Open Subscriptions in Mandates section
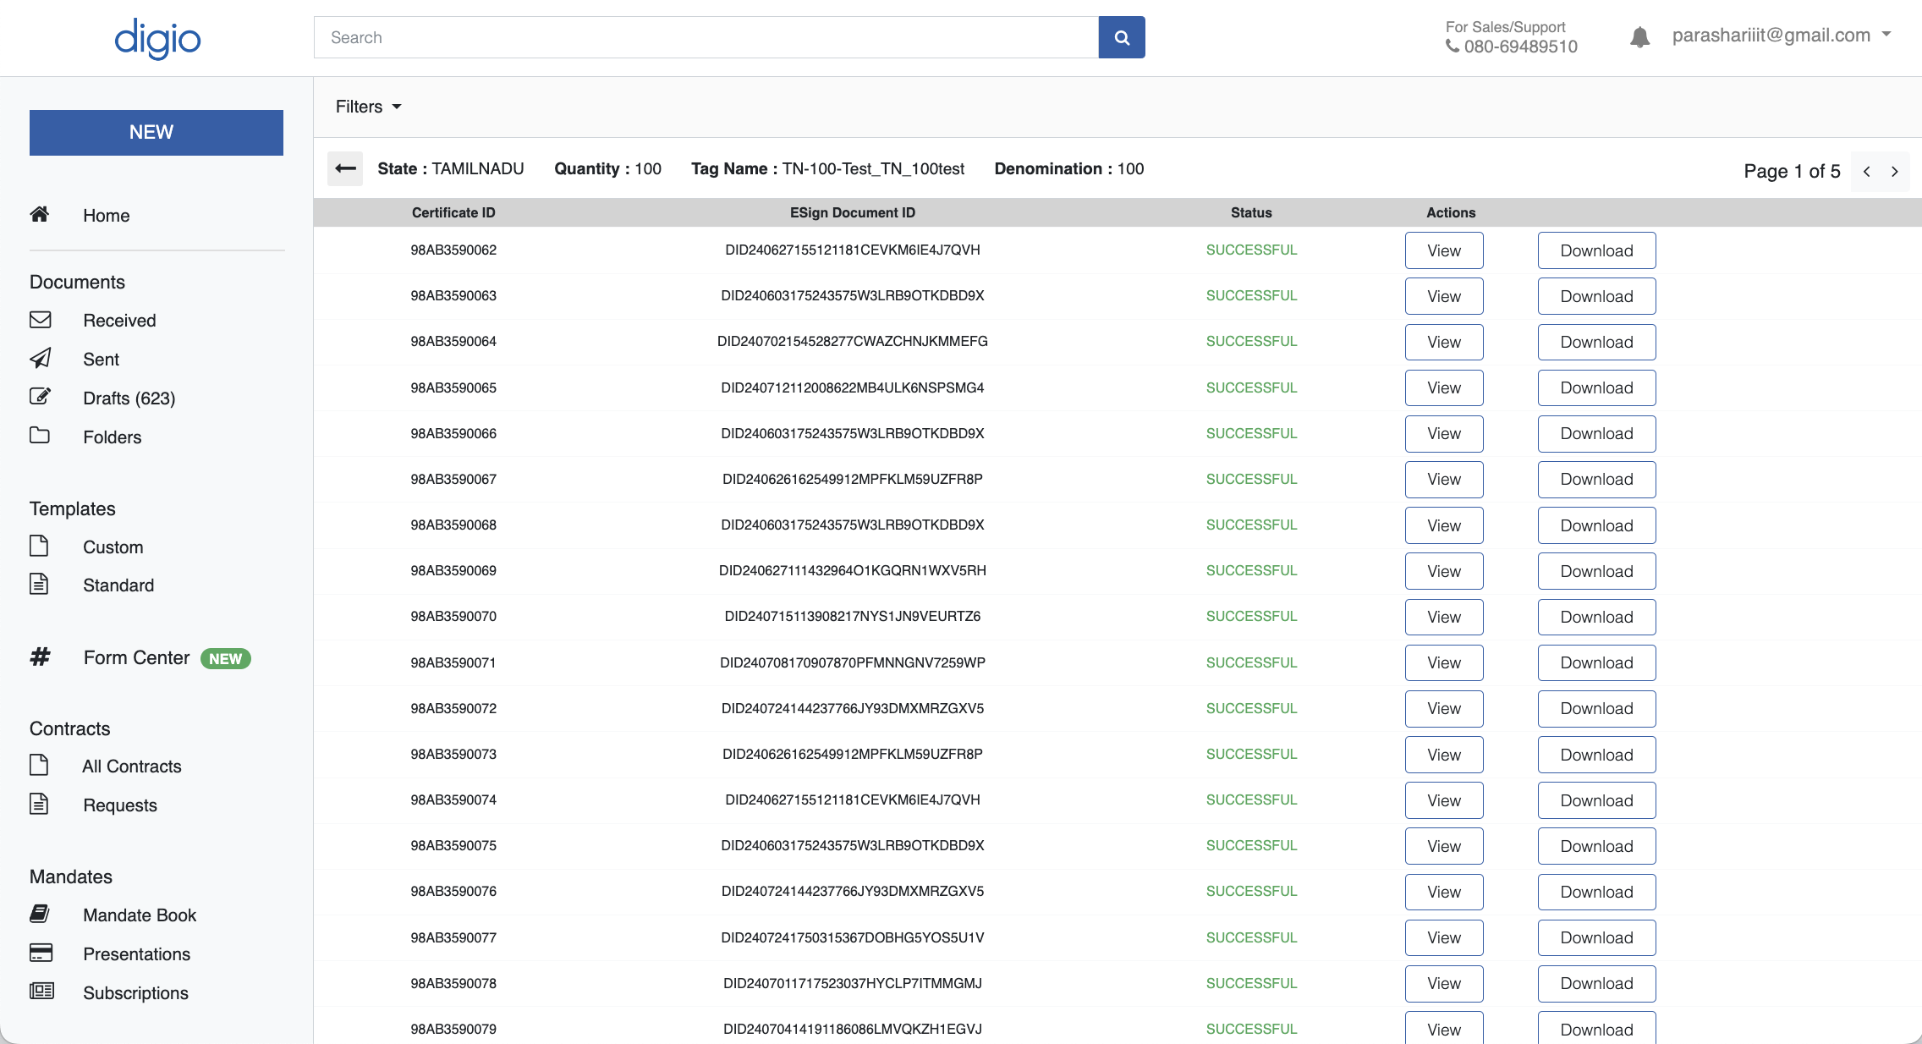 point(135,993)
